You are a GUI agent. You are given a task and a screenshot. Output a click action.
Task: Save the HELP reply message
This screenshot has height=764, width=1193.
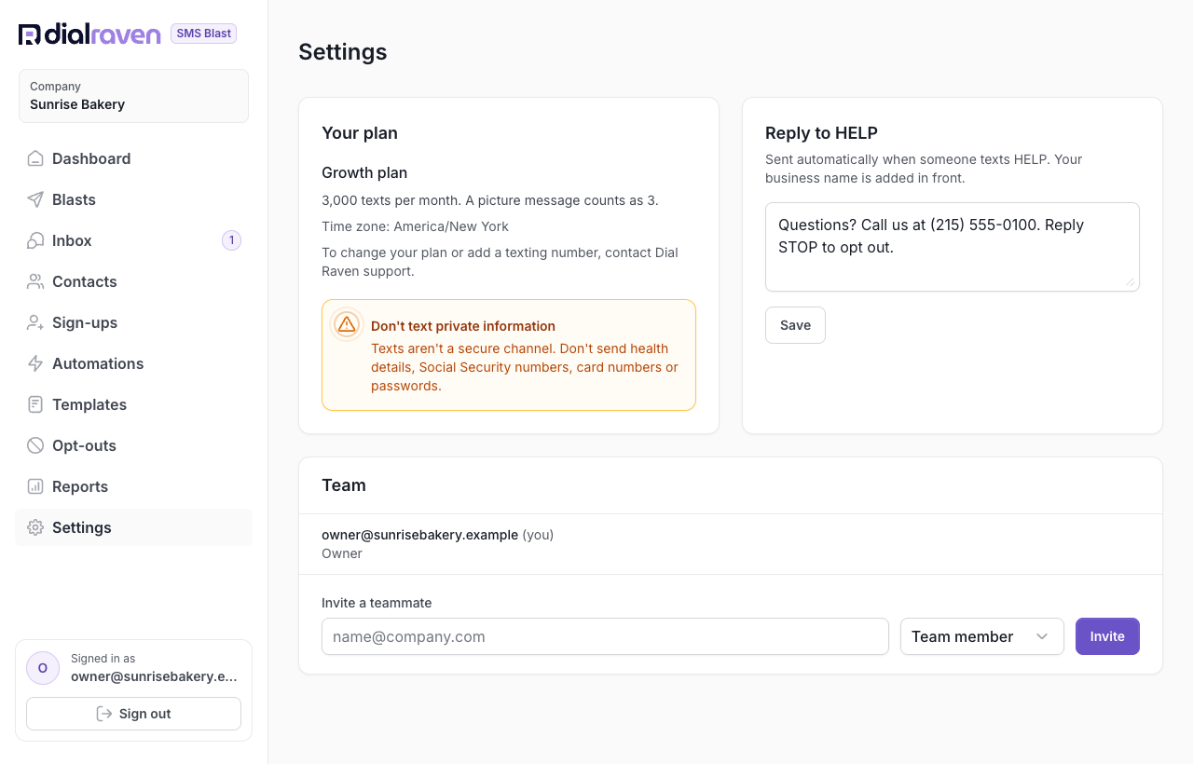point(795,325)
